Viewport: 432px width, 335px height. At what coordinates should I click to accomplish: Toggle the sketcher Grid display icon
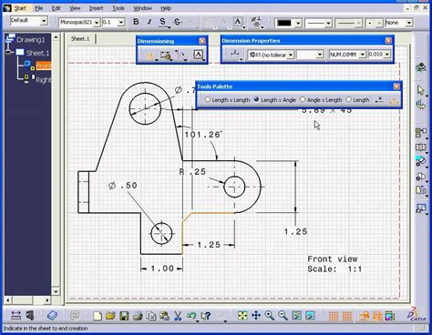pos(334,316)
